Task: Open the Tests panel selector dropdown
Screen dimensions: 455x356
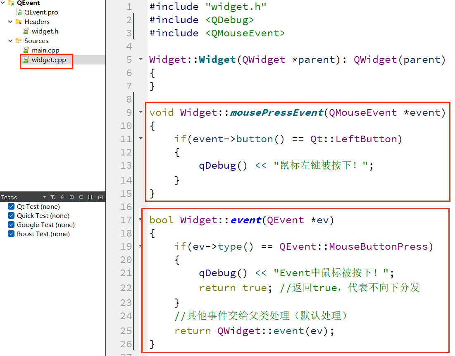Action: (44, 197)
